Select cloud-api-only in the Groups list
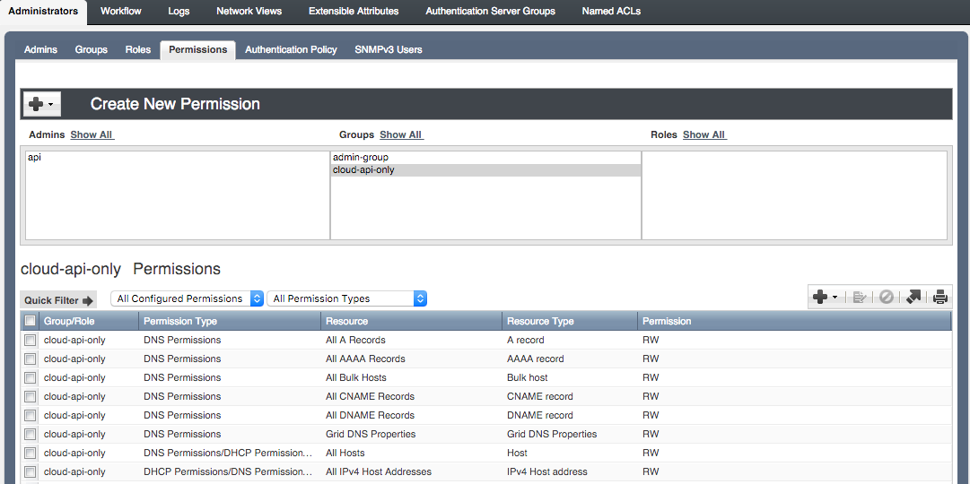970x484 pixels. coord(485,170)
